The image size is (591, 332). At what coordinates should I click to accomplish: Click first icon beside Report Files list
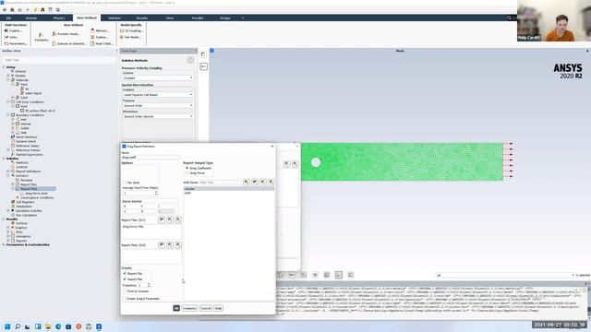point(162,219)
